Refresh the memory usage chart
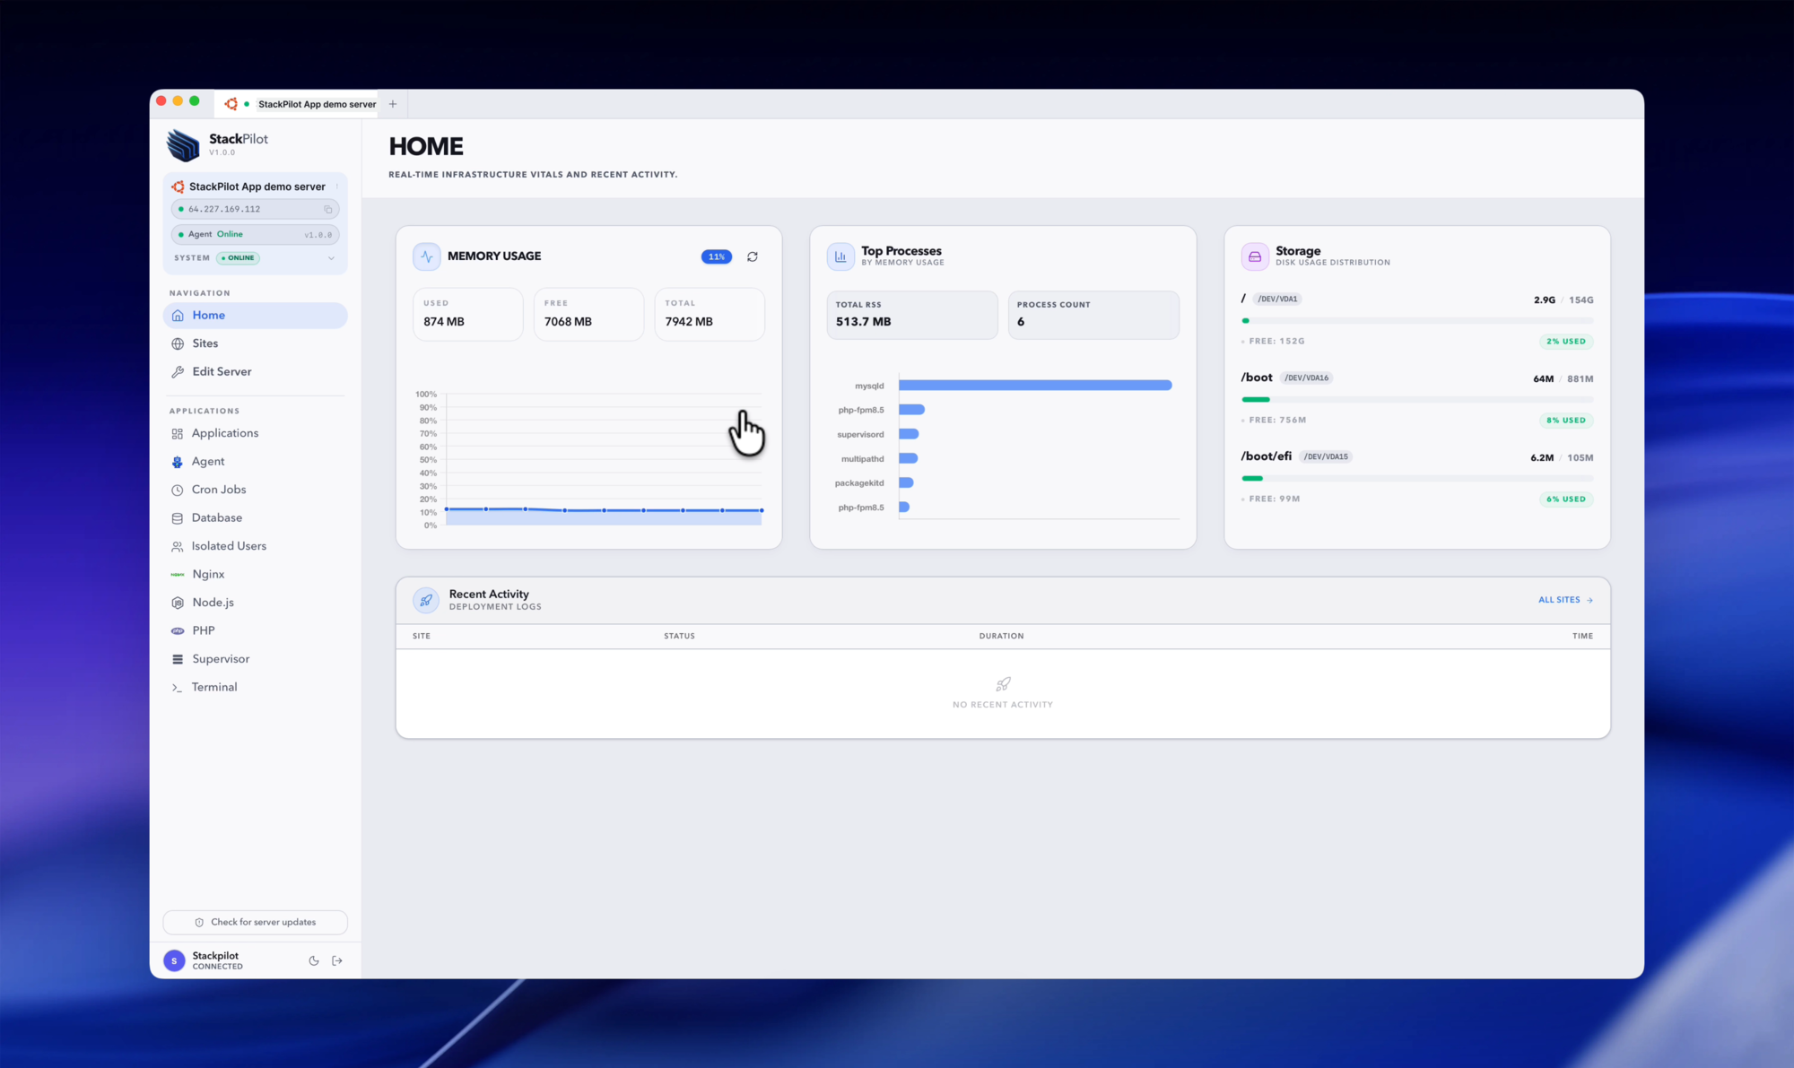This screenshot has width=1794, height=1068. 752,256
